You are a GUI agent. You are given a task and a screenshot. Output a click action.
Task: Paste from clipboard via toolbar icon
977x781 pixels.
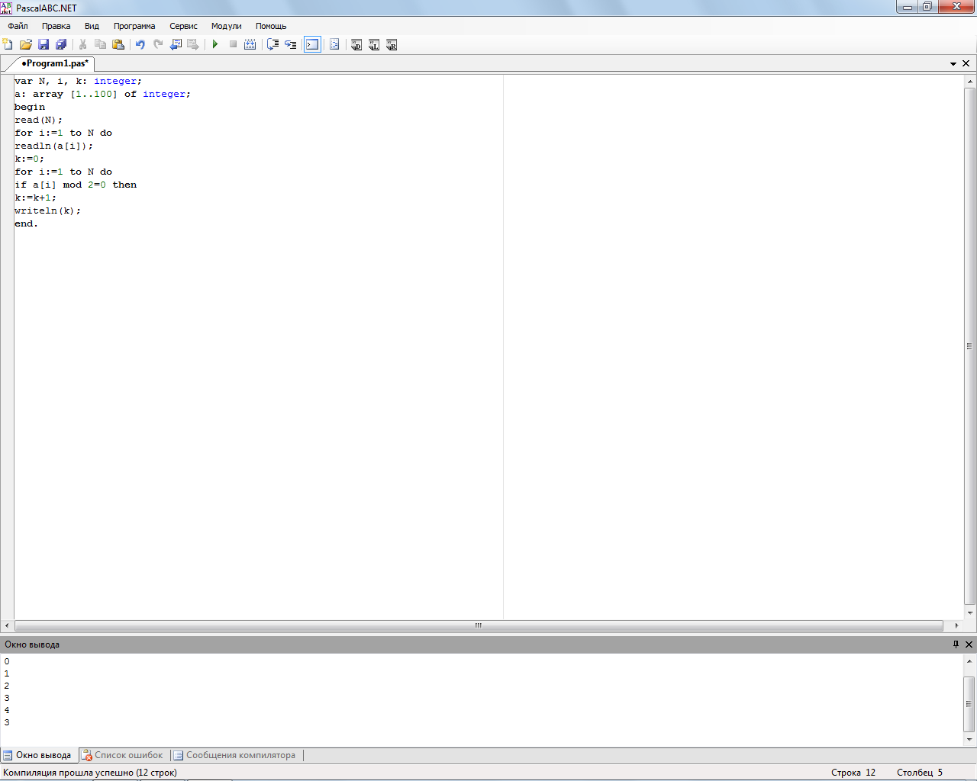(x=118, y=44)
